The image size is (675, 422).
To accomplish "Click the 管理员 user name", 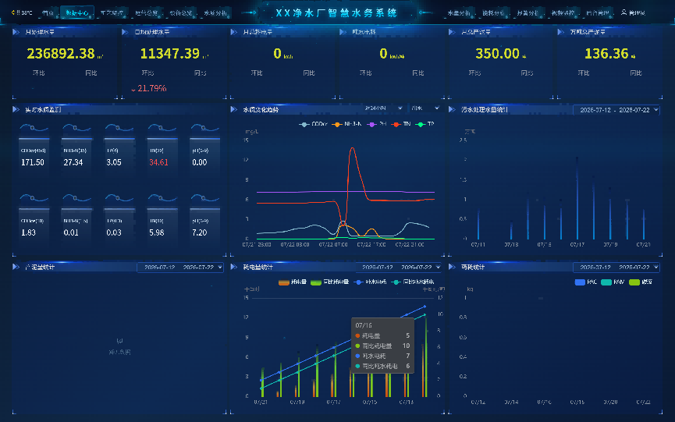I will pyautogui.click(x=637, y=13).
